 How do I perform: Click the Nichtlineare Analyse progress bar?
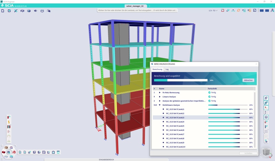(x=228, y=105)
